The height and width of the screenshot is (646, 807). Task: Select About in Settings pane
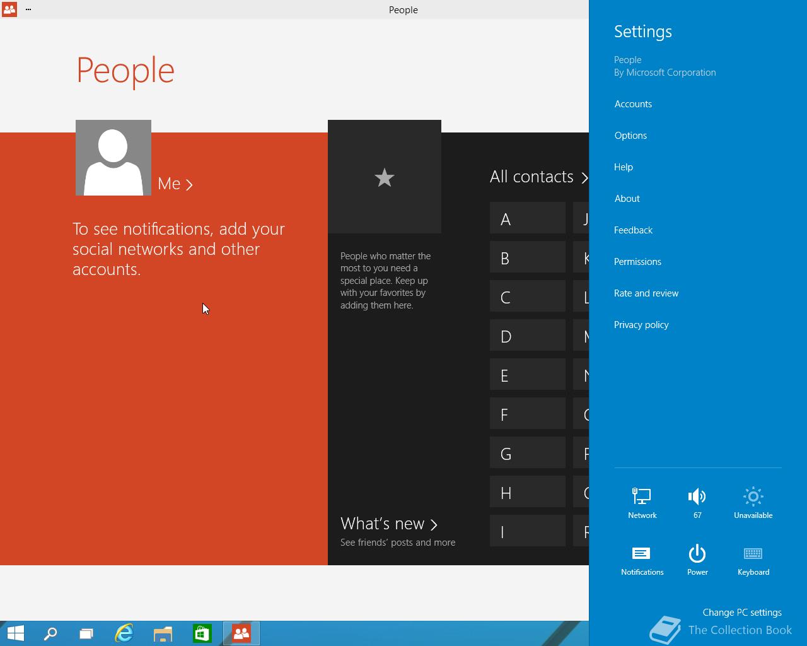pos(627,199)
